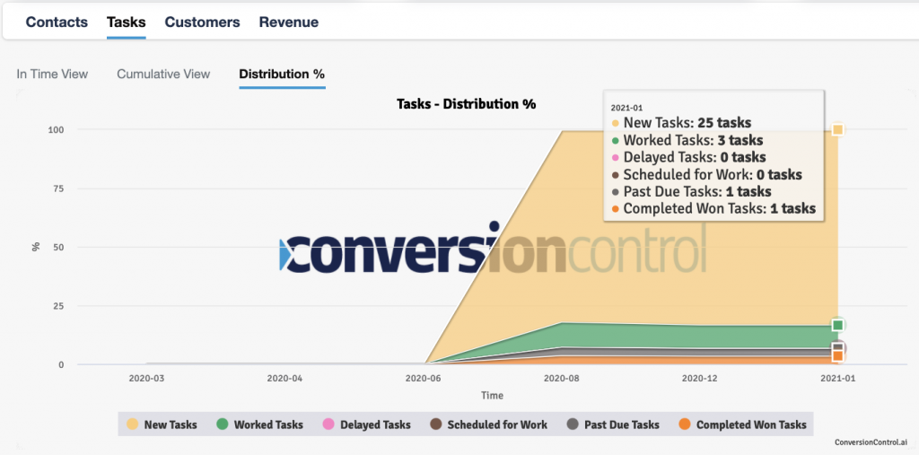
Task: Click the orange Completed Won Tasks marker
Action: (x=837, y=356)
